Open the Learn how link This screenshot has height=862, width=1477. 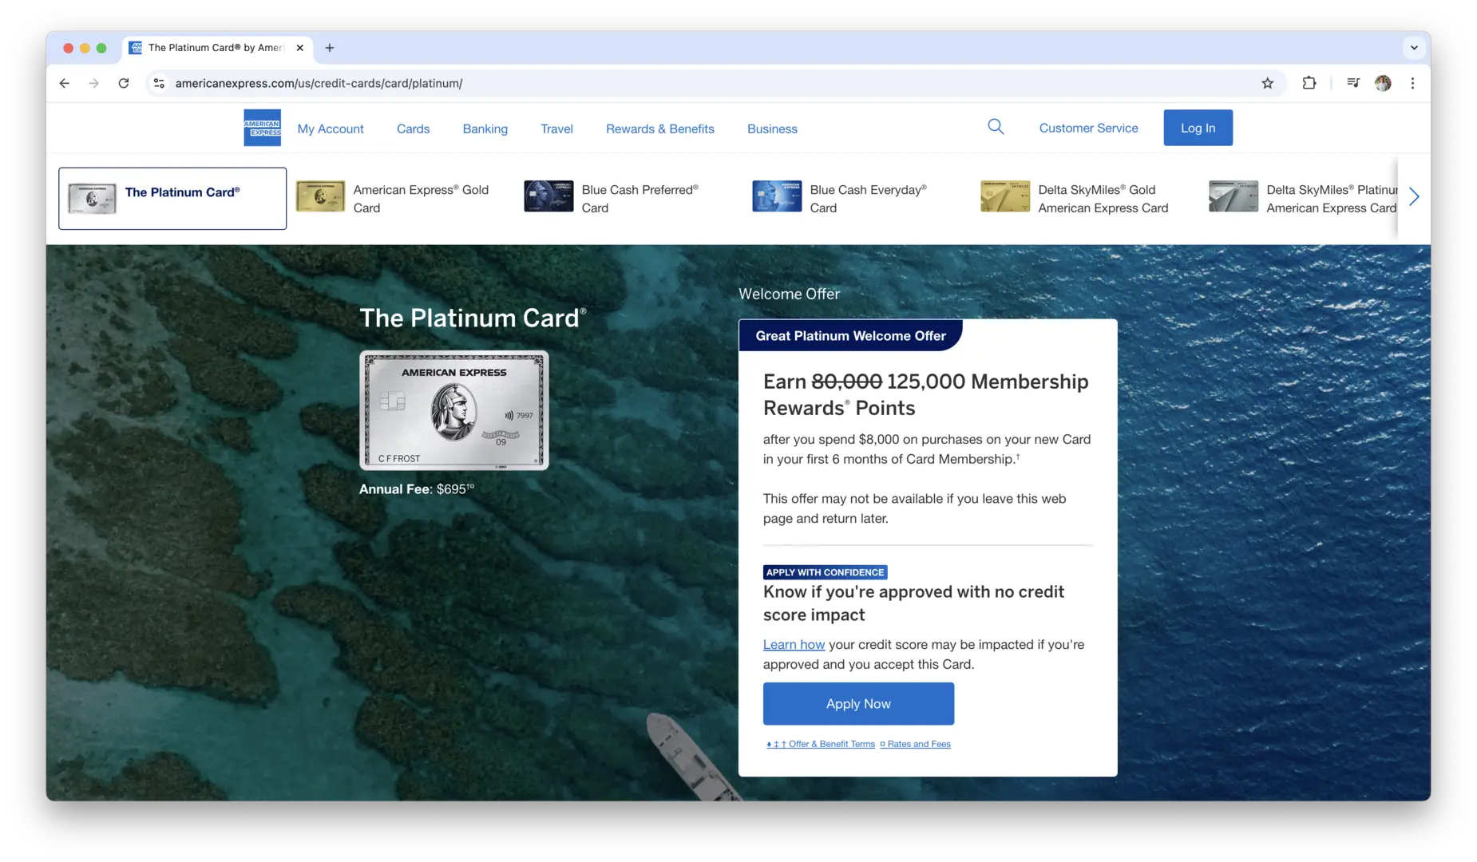794,645
